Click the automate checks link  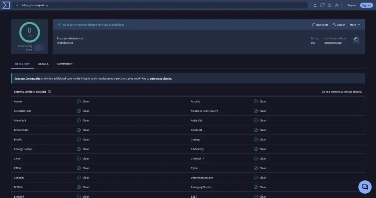(161, 78)
